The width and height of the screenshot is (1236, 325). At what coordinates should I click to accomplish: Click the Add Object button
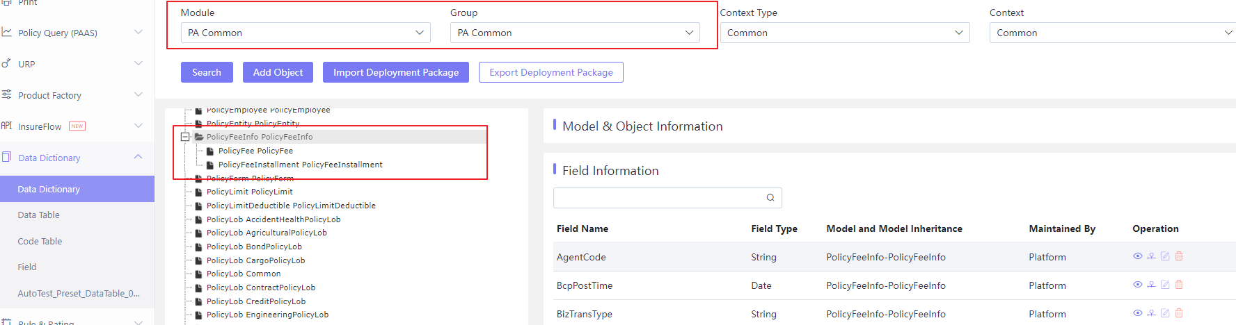[x=278, y=72]
